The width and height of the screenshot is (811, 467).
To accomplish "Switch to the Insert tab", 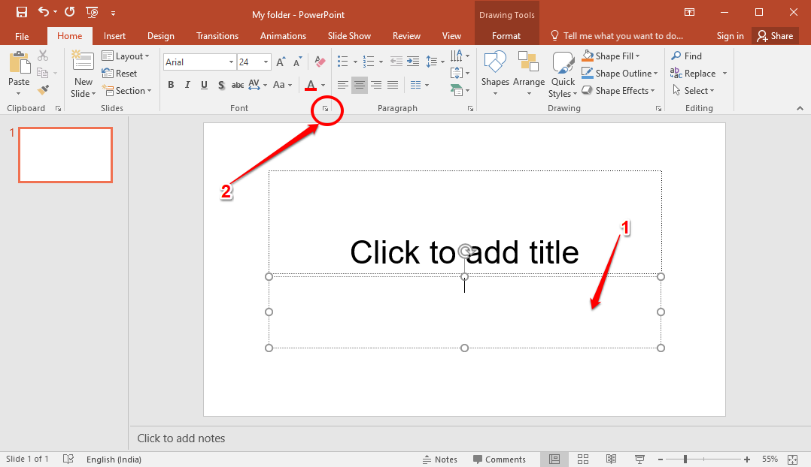I will pos(114,35).
